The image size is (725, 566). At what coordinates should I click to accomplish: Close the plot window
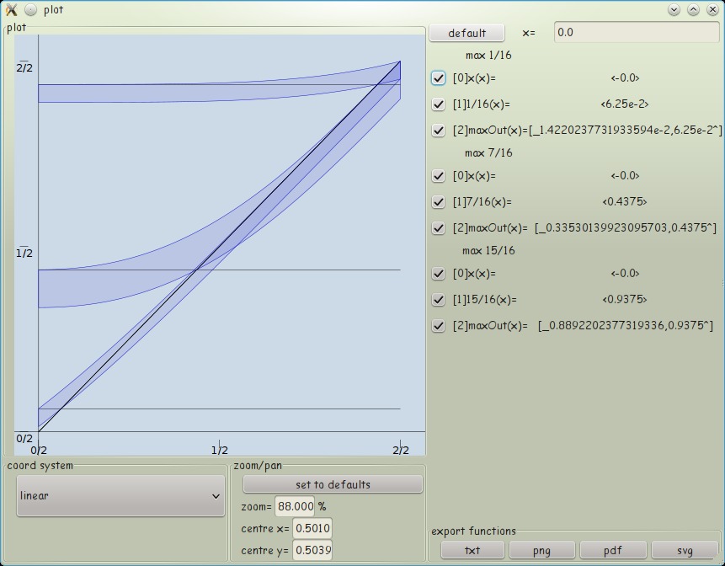[712, 10]
